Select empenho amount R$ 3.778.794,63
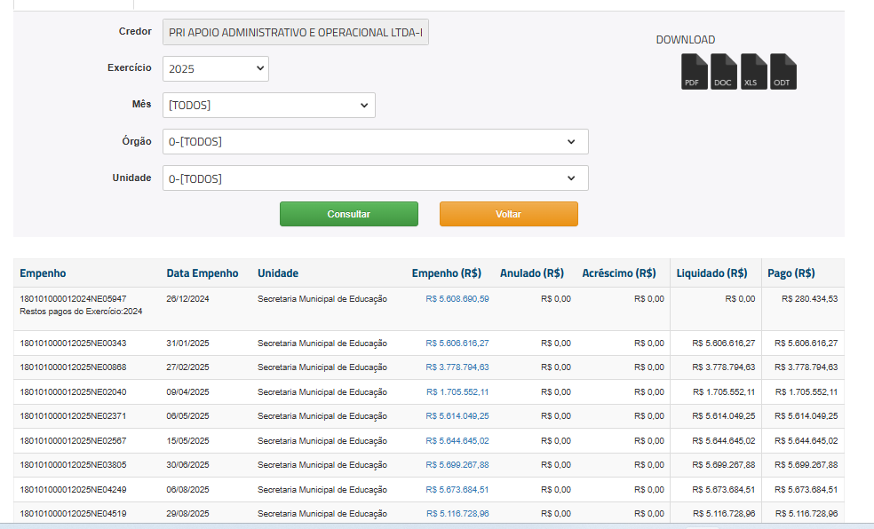This screenshot has height=529, width=874. (457, 367)
